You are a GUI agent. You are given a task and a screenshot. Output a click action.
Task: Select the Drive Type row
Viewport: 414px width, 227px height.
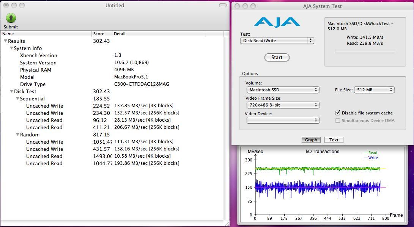click(112, 85)
